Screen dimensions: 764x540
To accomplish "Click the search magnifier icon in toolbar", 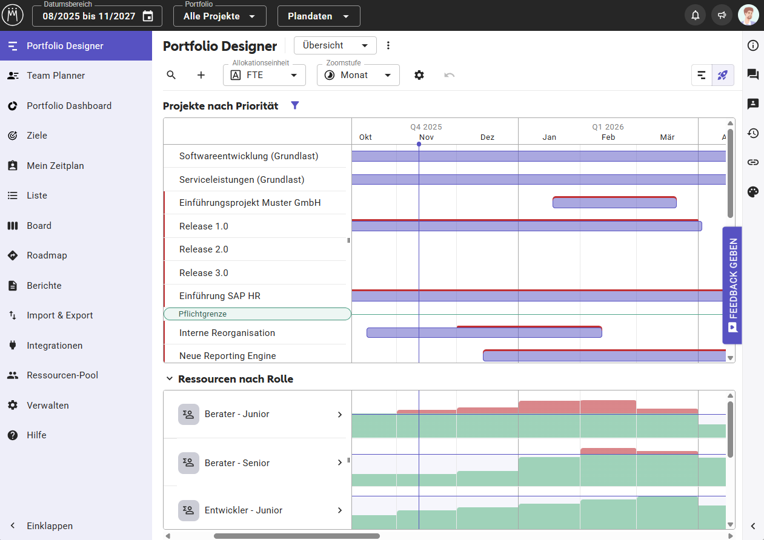I will [x=171, y=75].
